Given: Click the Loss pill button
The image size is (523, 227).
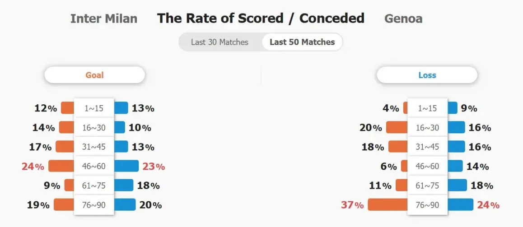Looking at the screenshot, I should [427, 75].
